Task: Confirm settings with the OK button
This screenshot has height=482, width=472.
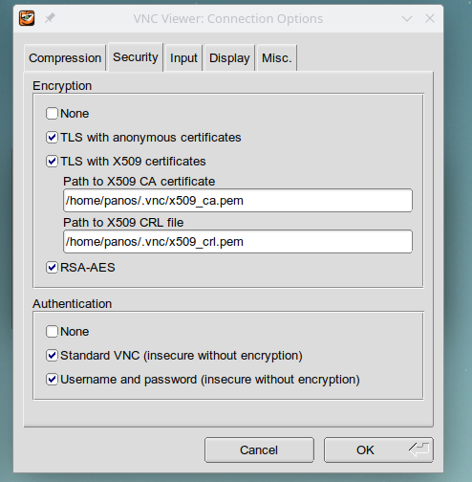Action: tap(378, 449)
